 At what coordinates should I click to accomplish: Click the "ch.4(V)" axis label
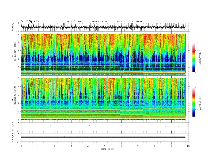click(13, 138)
